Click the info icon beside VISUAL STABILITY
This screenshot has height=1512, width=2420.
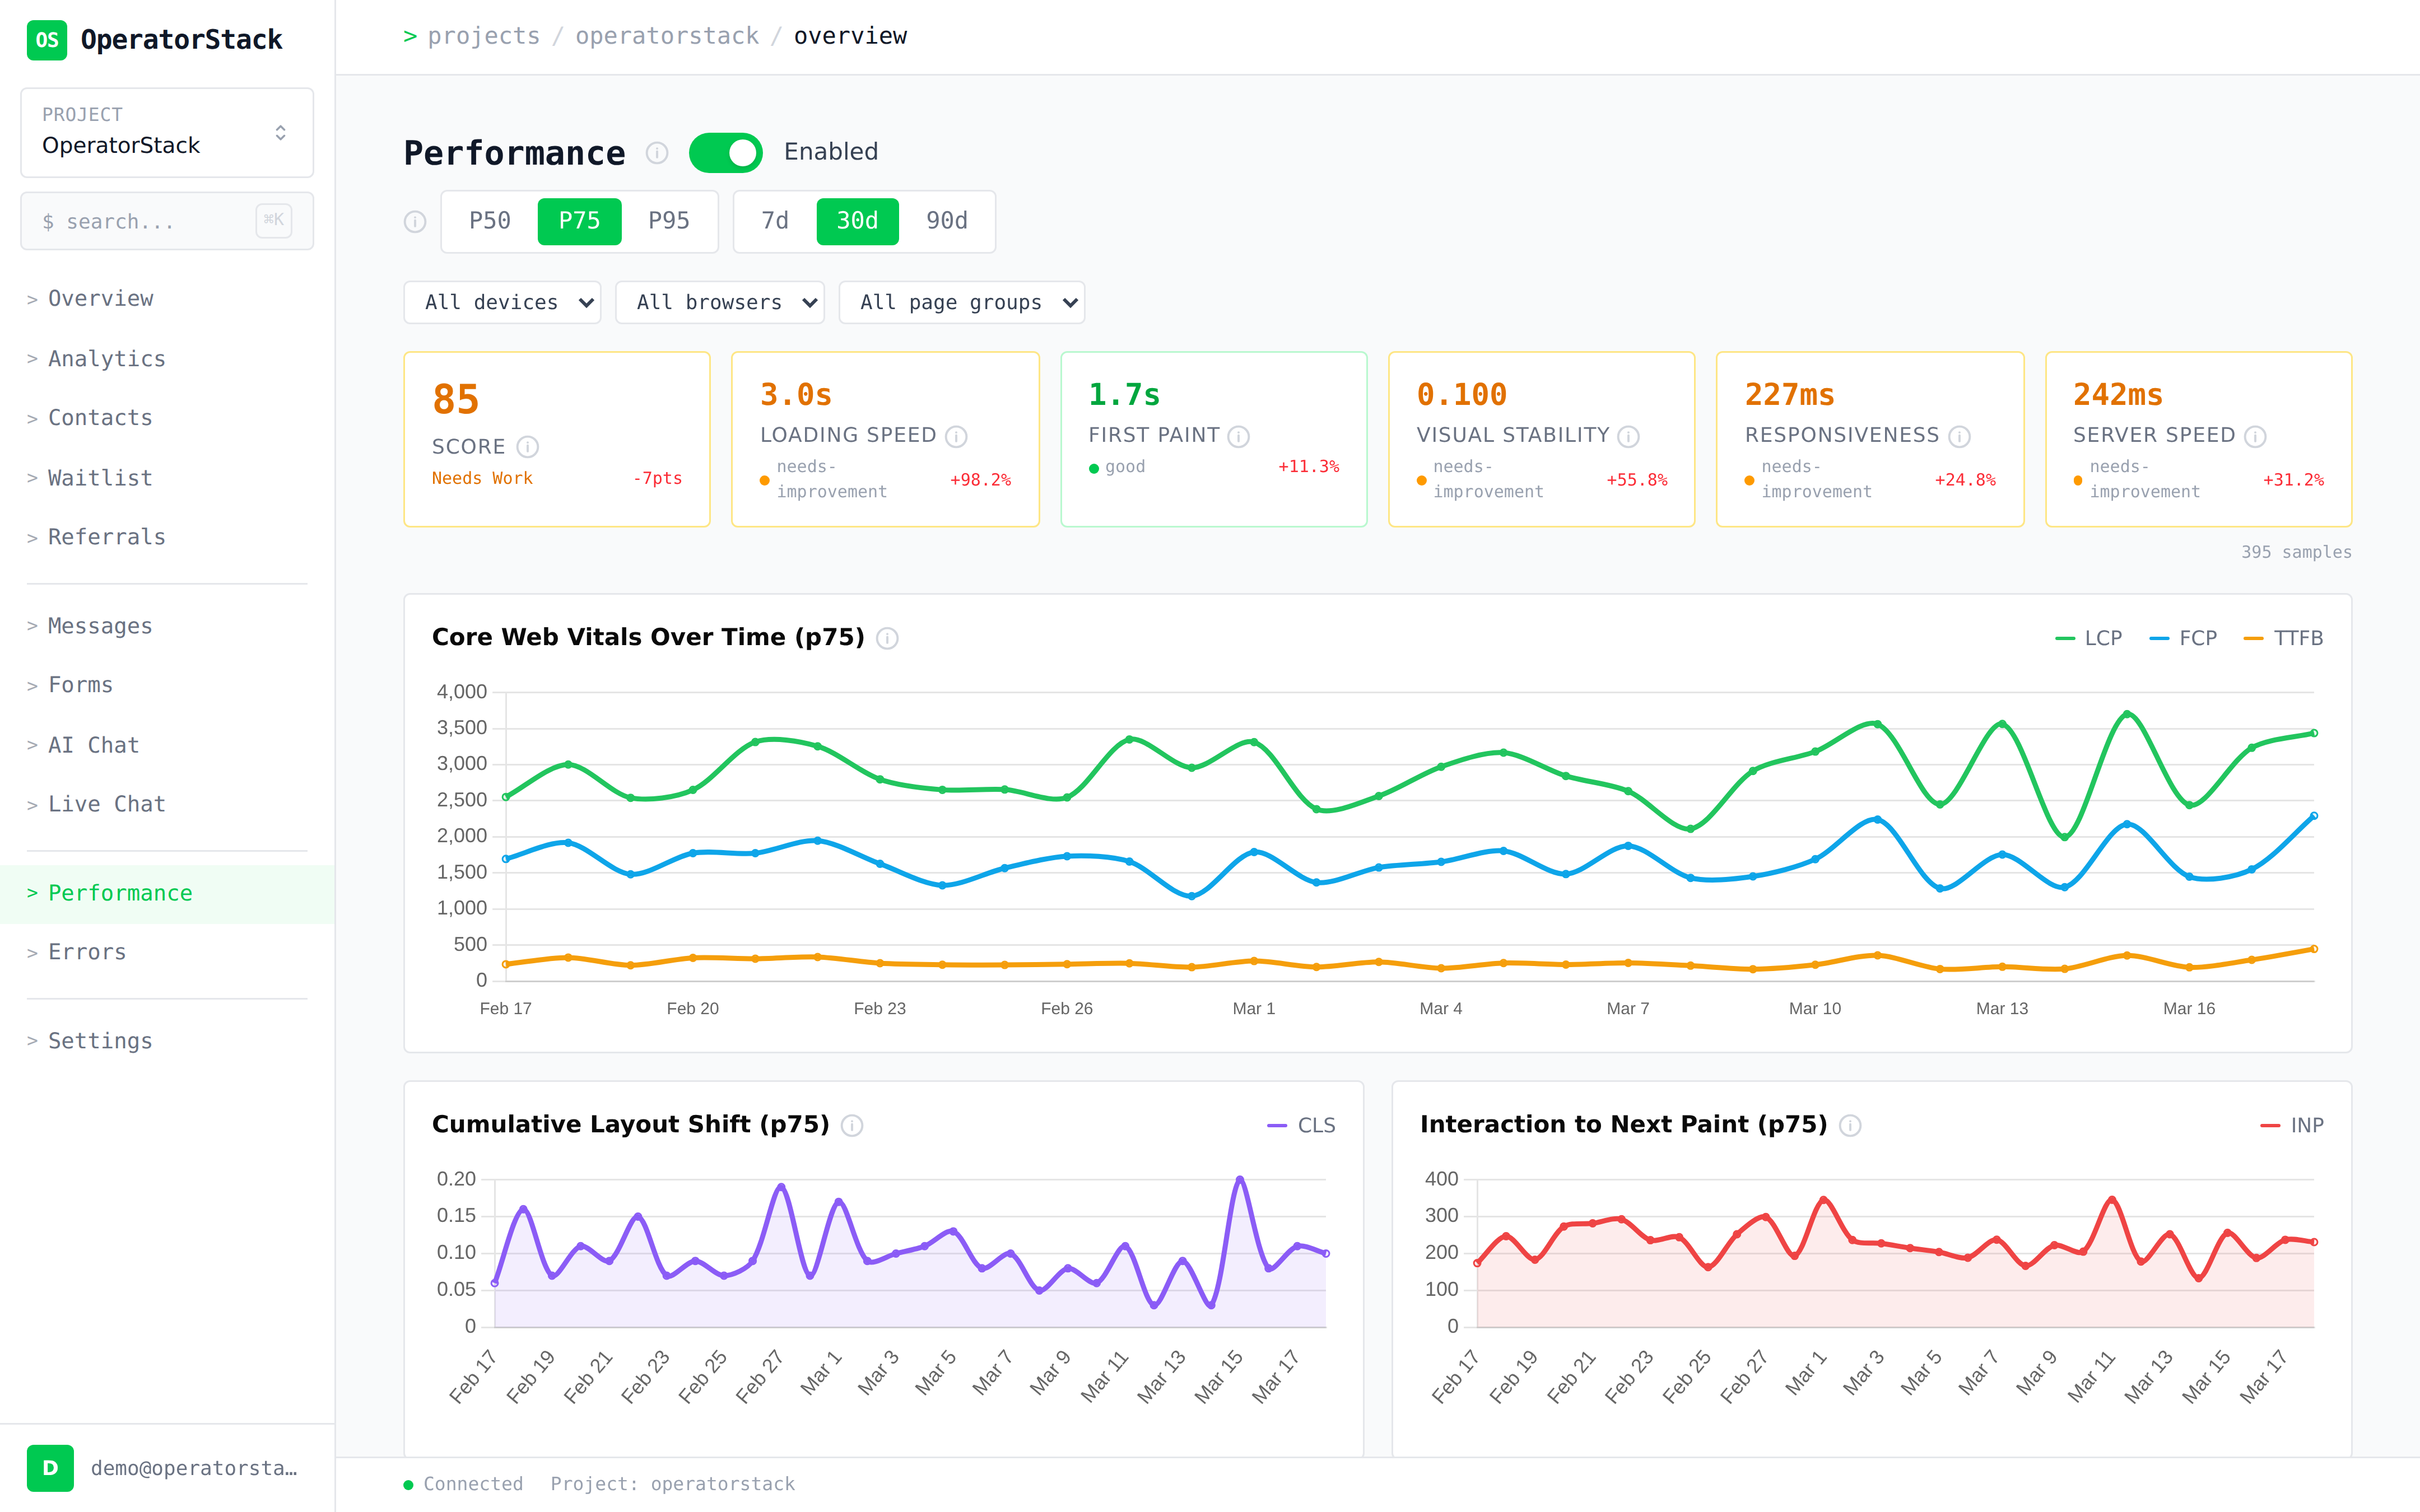pyautogui.click(x=1628, y=436)
